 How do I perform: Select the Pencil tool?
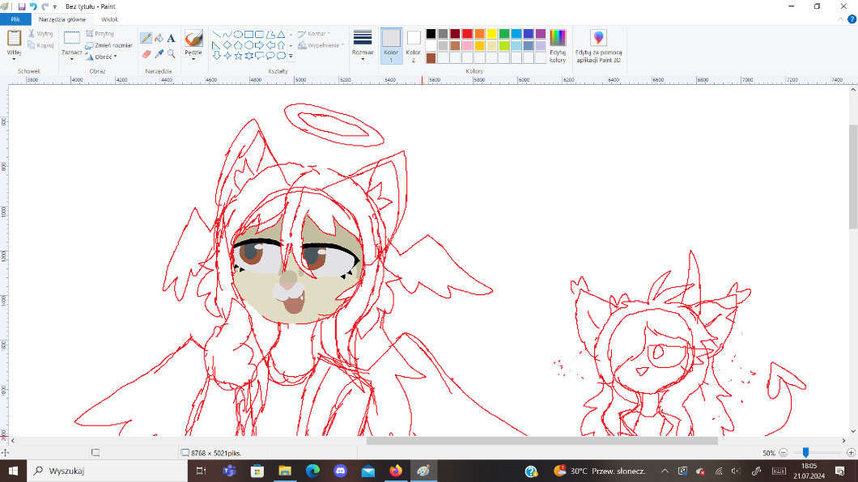click(146, 38)
